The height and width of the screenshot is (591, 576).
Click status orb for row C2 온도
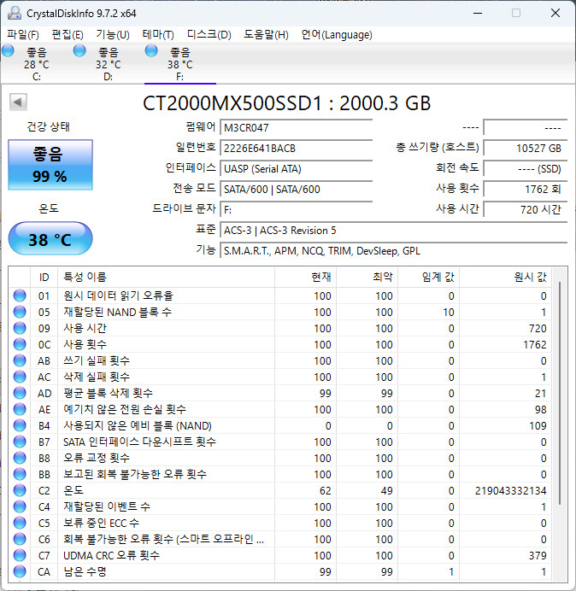click(20, 490)
